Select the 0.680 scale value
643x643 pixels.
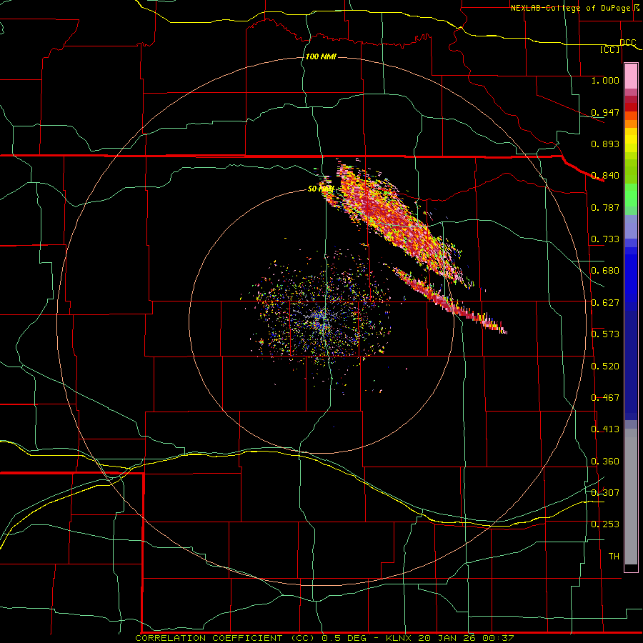tap(605, 271)
